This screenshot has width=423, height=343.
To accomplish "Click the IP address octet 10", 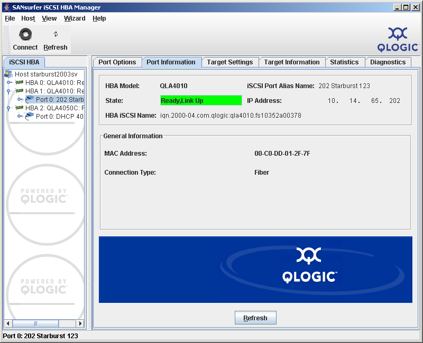I will [332, 101].
